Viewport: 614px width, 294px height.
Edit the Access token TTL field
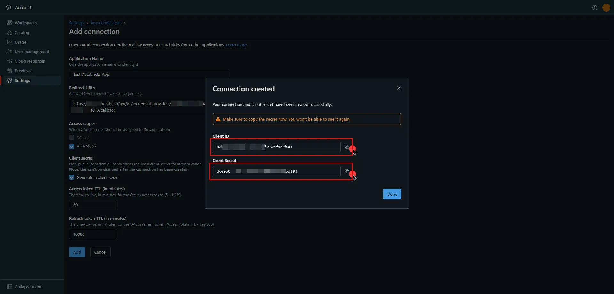[x=93, y=205]
